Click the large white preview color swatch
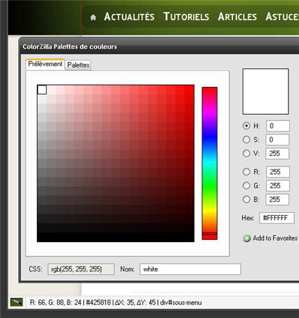The image size is (299, 318). coord(266,91)
